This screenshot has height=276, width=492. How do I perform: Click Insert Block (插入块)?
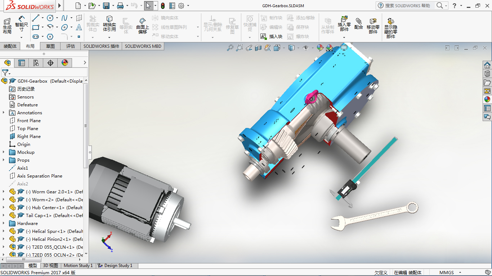pos(271,36)
